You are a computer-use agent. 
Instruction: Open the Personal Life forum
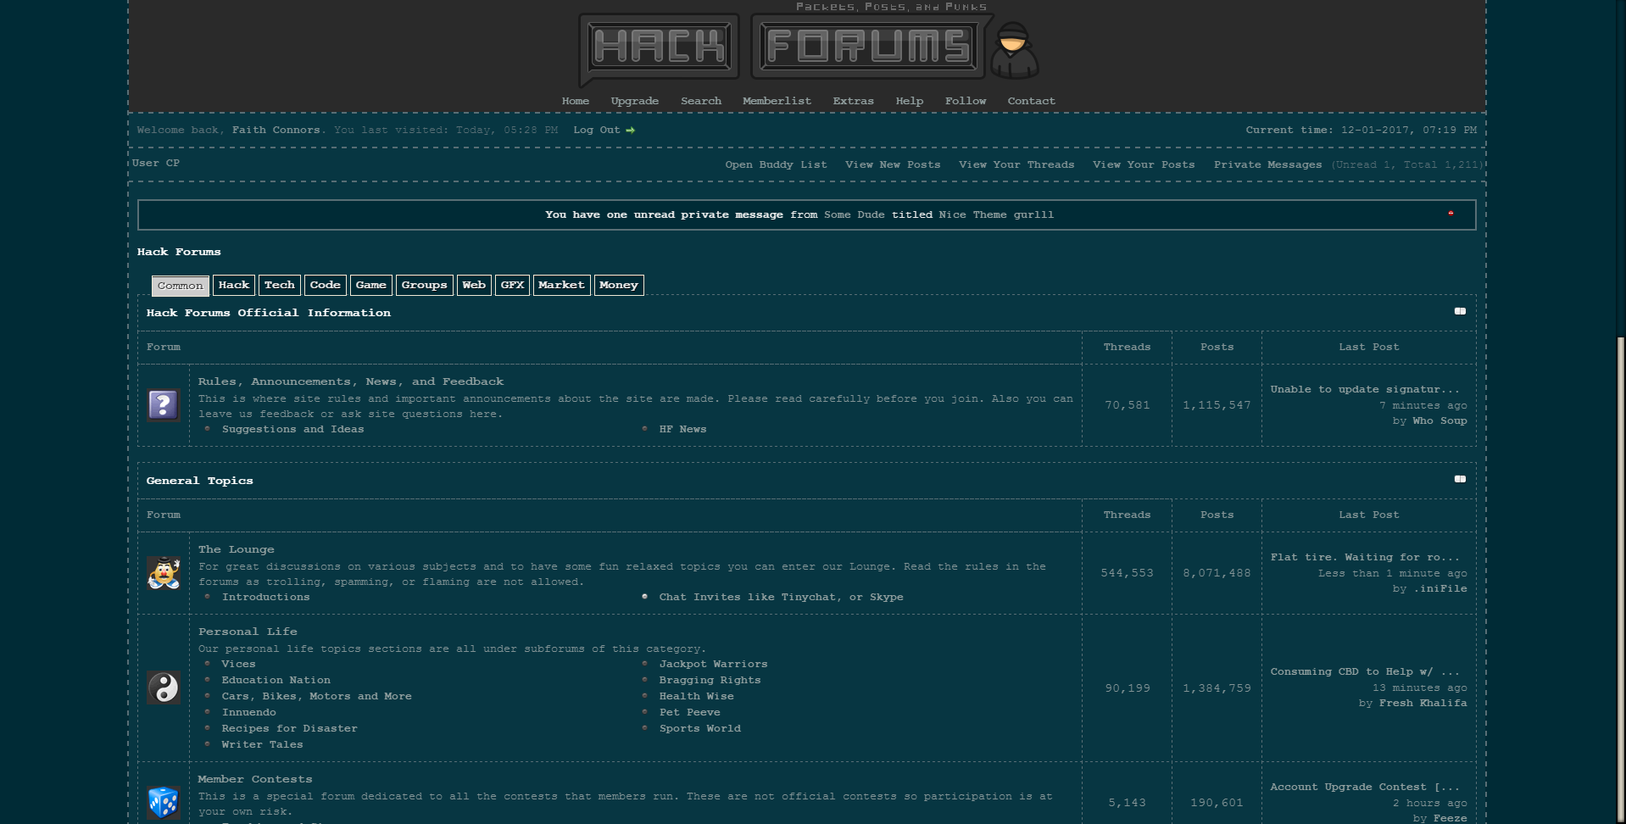(248, 632)
